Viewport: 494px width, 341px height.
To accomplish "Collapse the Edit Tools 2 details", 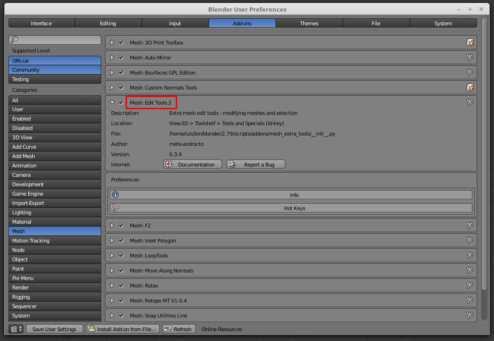I will tap(112, 102).
